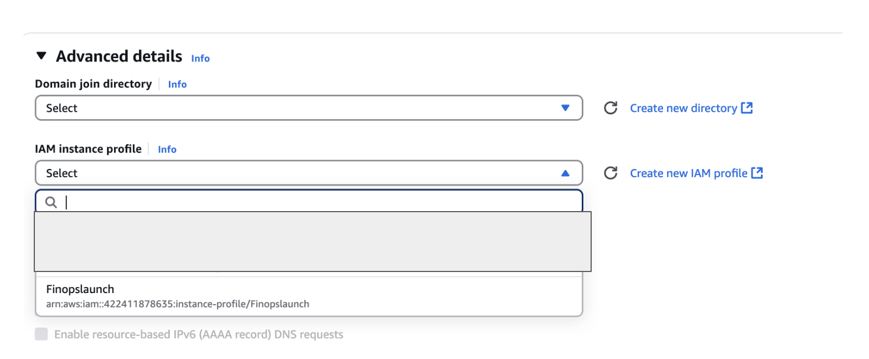Open the Domain join directory Select box
Screen dimensions: 869x359
coord(299,108)
